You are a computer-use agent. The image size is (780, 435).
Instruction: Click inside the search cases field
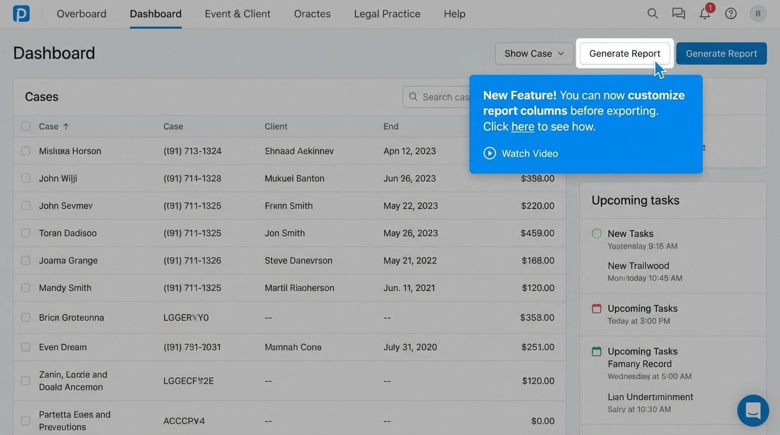[448, 96]
